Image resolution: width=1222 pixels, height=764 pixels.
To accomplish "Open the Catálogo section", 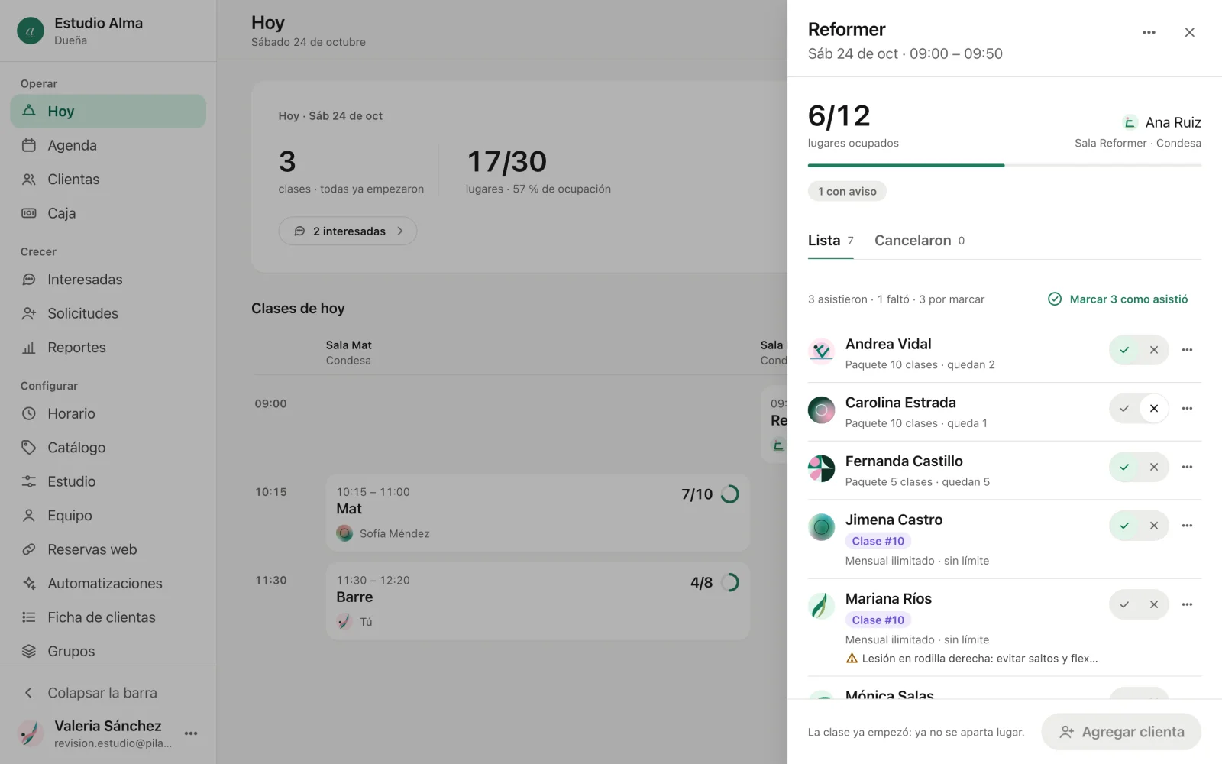I will click(108, 448).
